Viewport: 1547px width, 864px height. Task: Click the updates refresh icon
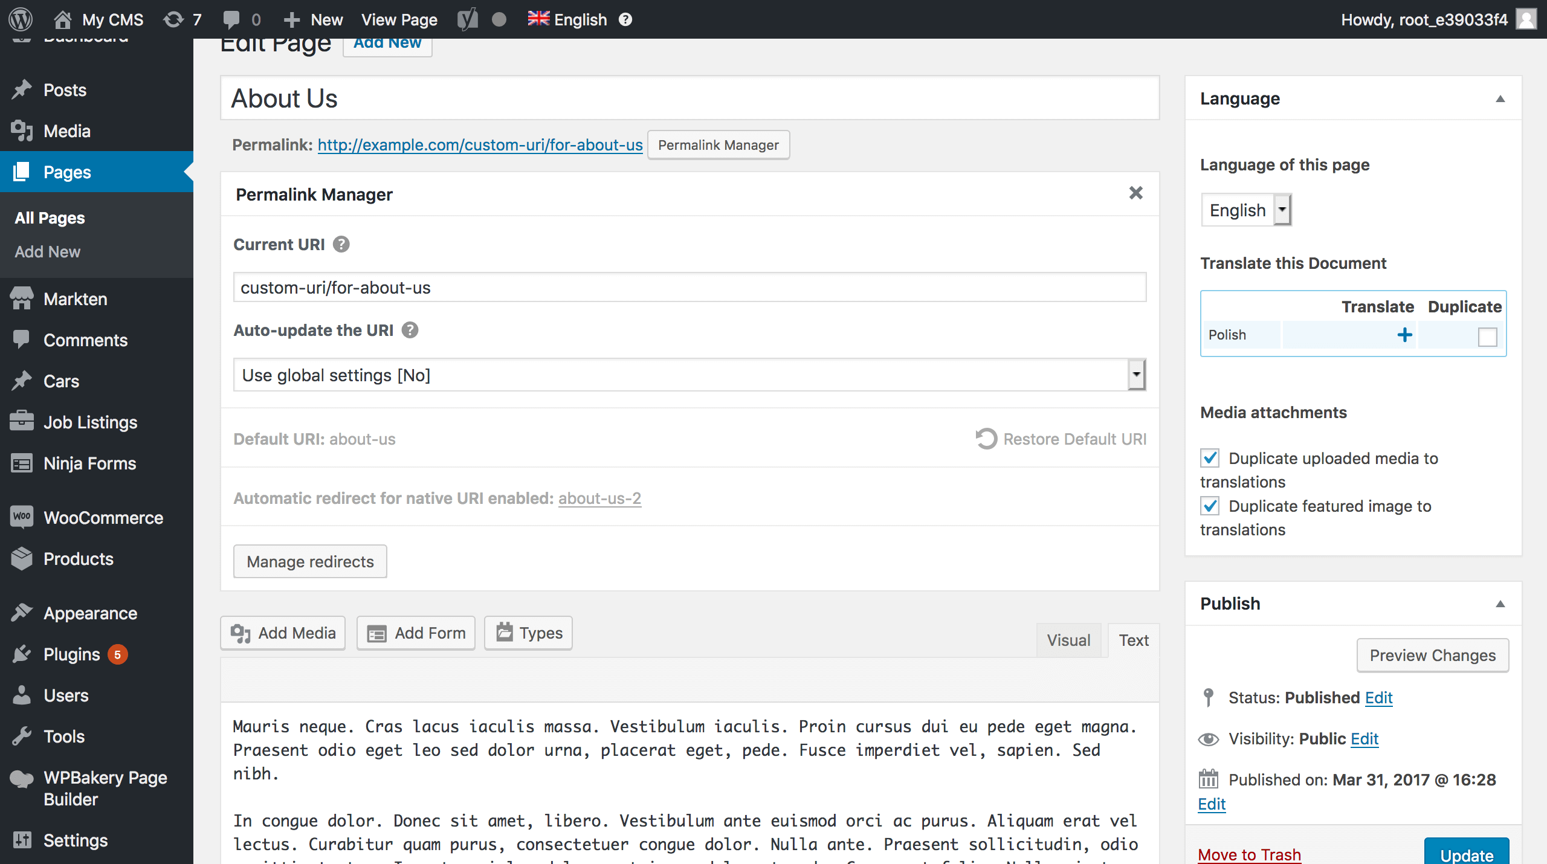click(173, 19)
